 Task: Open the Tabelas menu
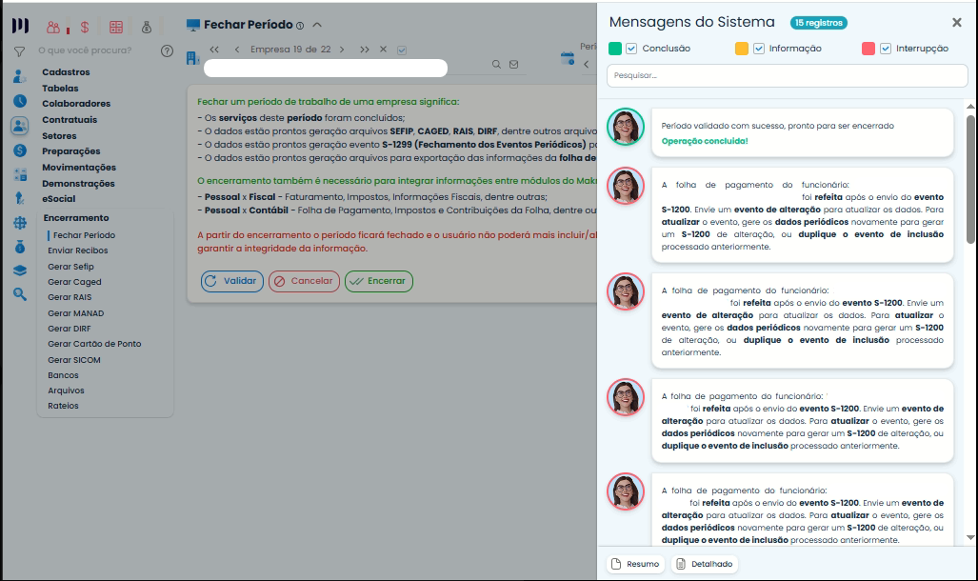pos(61,89)
